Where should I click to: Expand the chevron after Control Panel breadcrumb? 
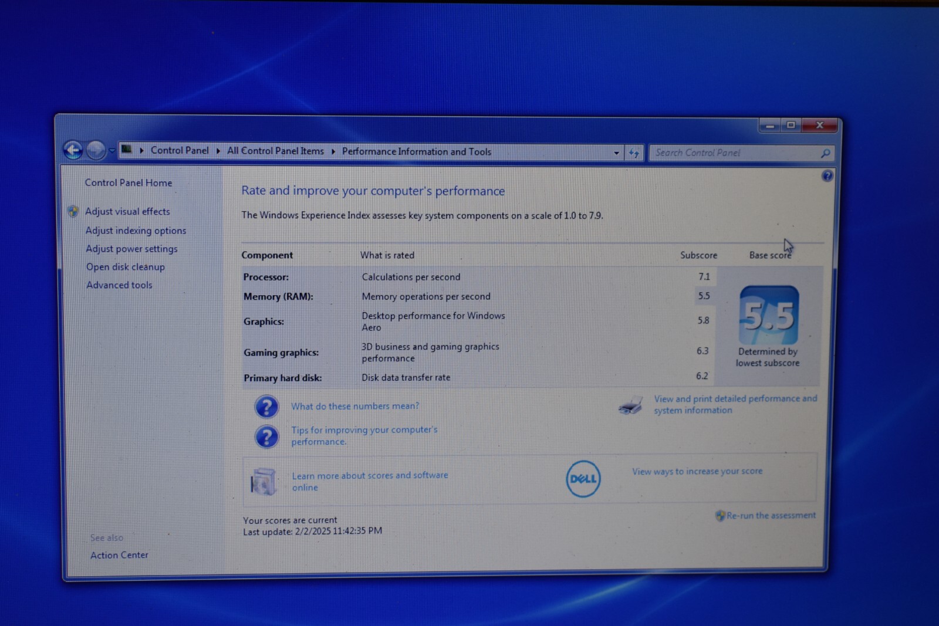(218, 151)
